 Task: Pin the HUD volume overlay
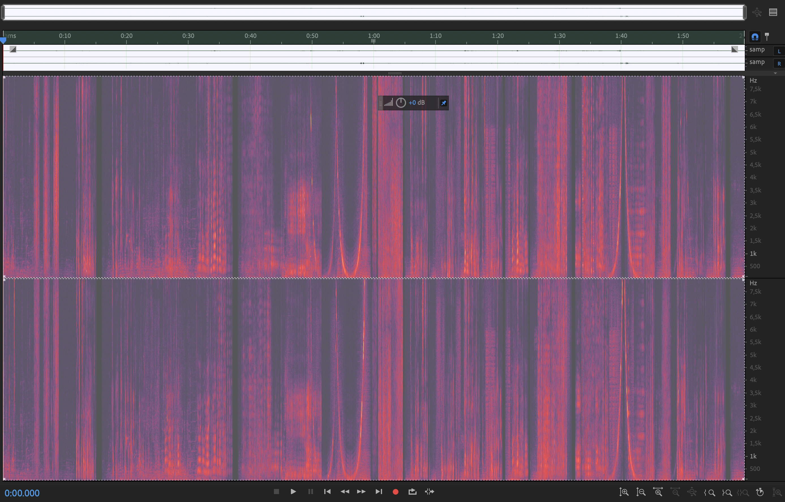coord(443,103)
